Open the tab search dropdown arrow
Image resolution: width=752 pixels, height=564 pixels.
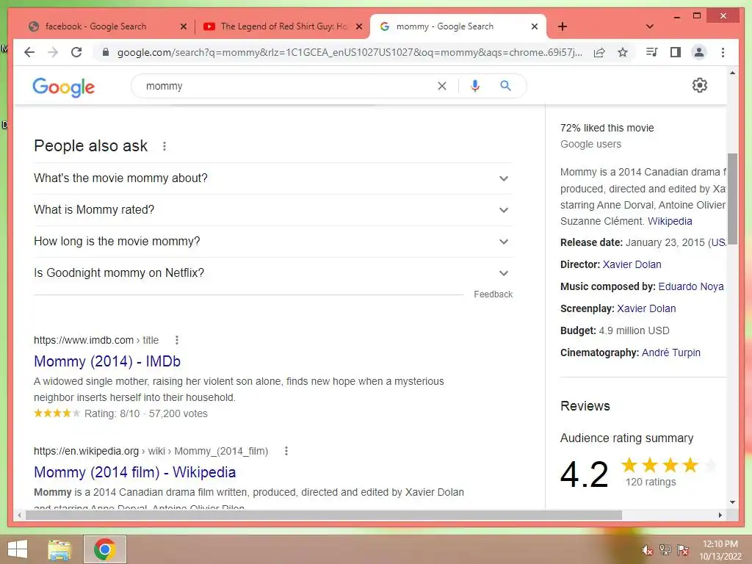pos(650,26)
